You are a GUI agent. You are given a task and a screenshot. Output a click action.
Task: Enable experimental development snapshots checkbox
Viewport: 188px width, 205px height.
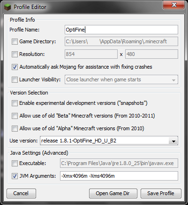click(15, 103)
